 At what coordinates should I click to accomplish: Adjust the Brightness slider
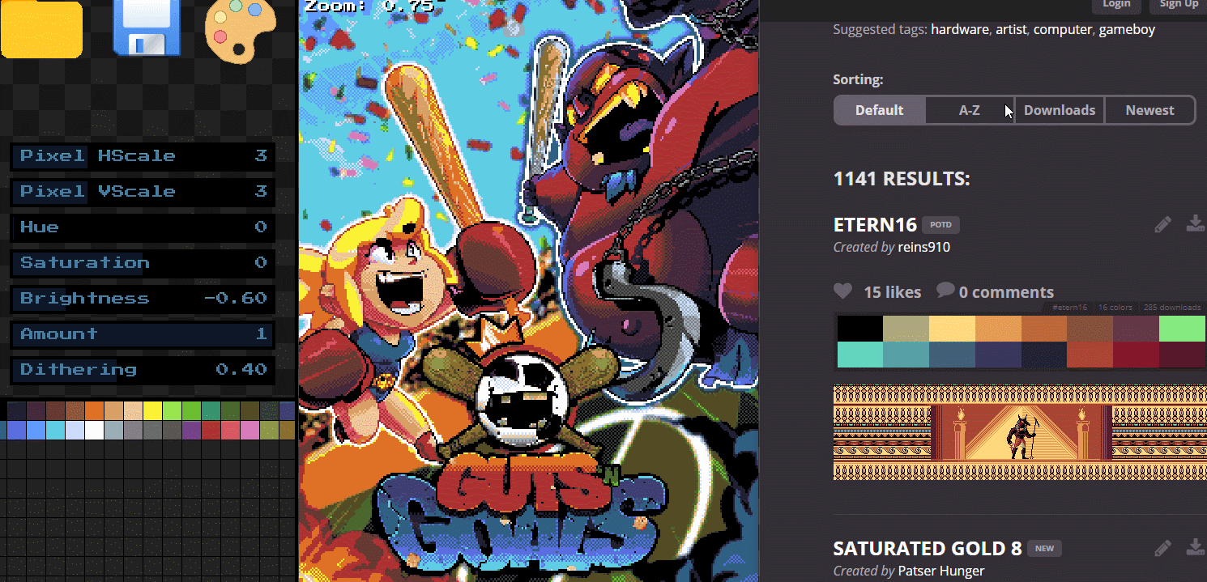[x=143, y=298]
